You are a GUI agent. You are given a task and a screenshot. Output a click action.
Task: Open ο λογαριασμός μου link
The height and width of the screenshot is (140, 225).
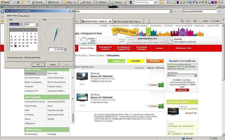139,42
